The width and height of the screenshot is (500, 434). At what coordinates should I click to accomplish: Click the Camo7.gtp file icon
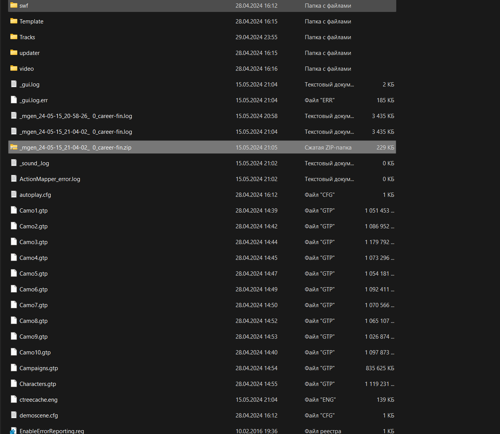pos(14,305)
